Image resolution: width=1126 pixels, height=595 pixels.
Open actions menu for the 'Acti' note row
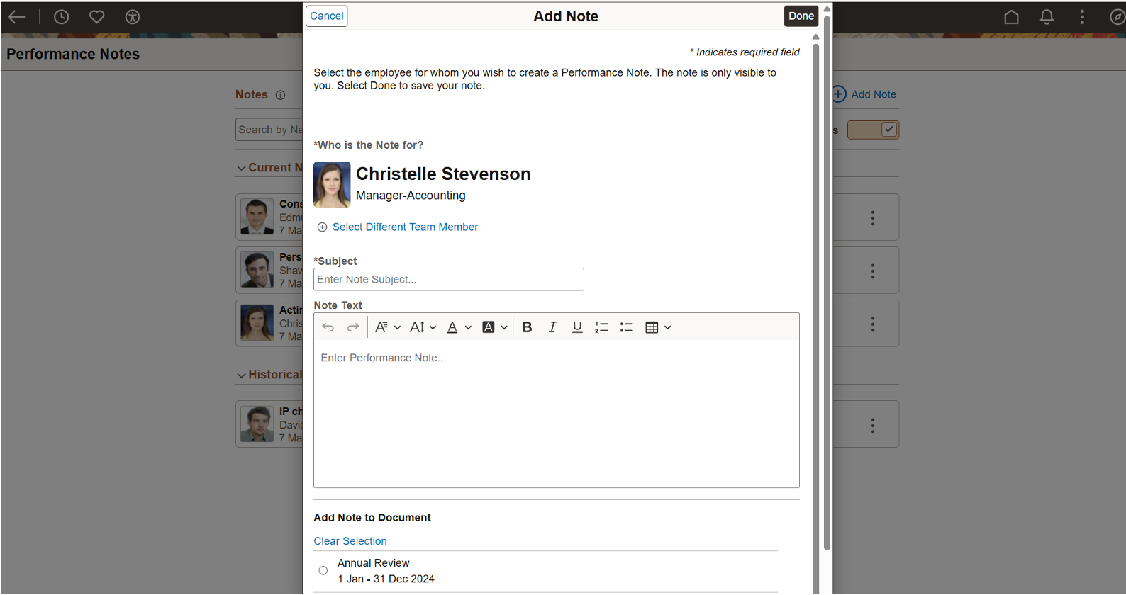click(873, 324)
